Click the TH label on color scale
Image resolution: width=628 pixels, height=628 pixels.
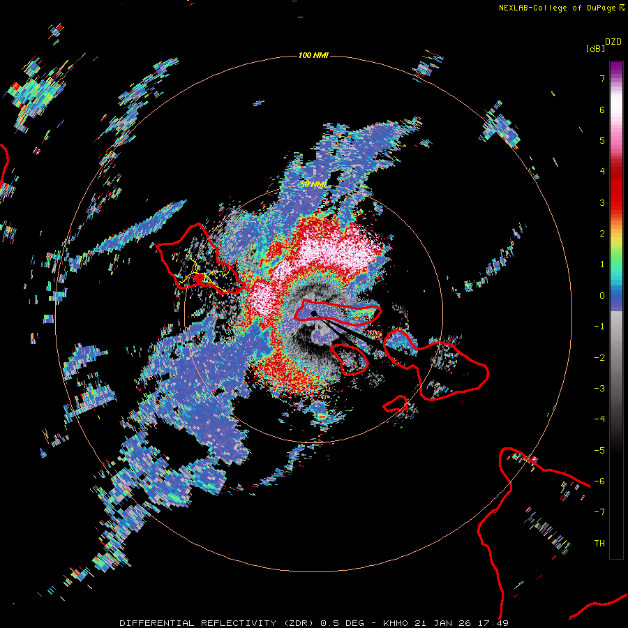tap(599, 543)
